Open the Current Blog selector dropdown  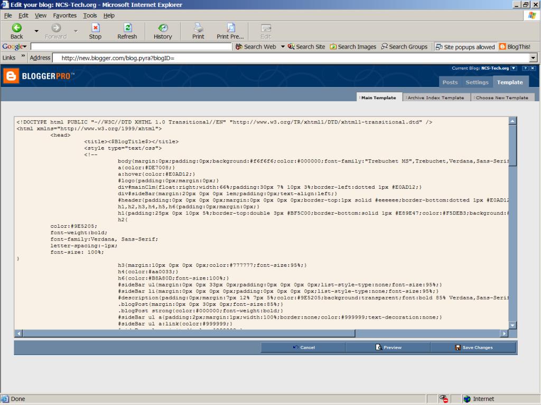coord(514,68)
